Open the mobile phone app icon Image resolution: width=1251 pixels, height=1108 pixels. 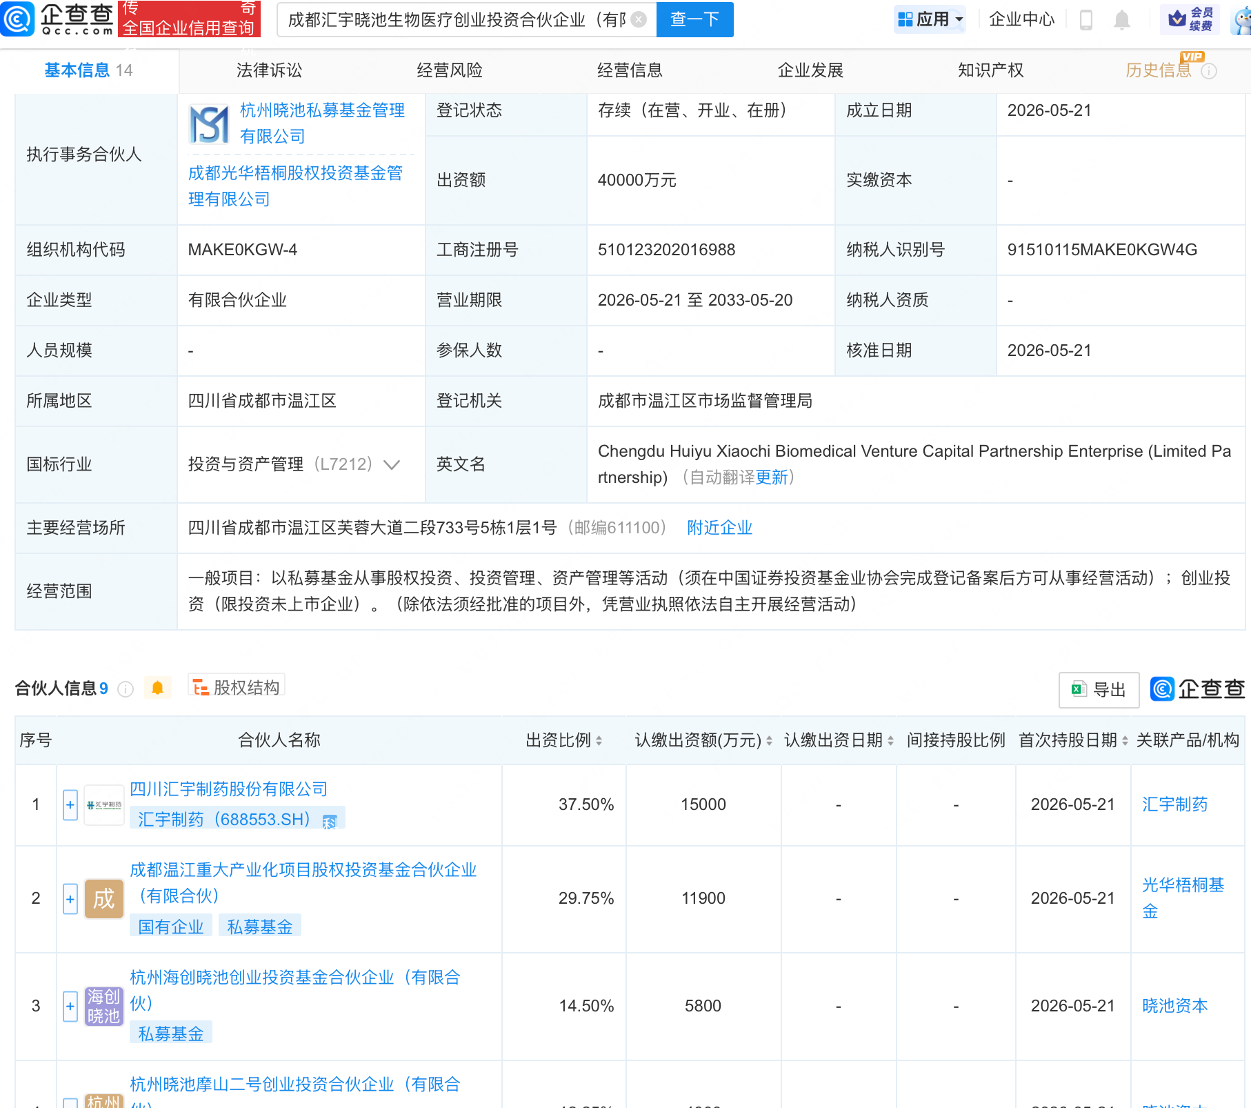(x=1085, y=19)
